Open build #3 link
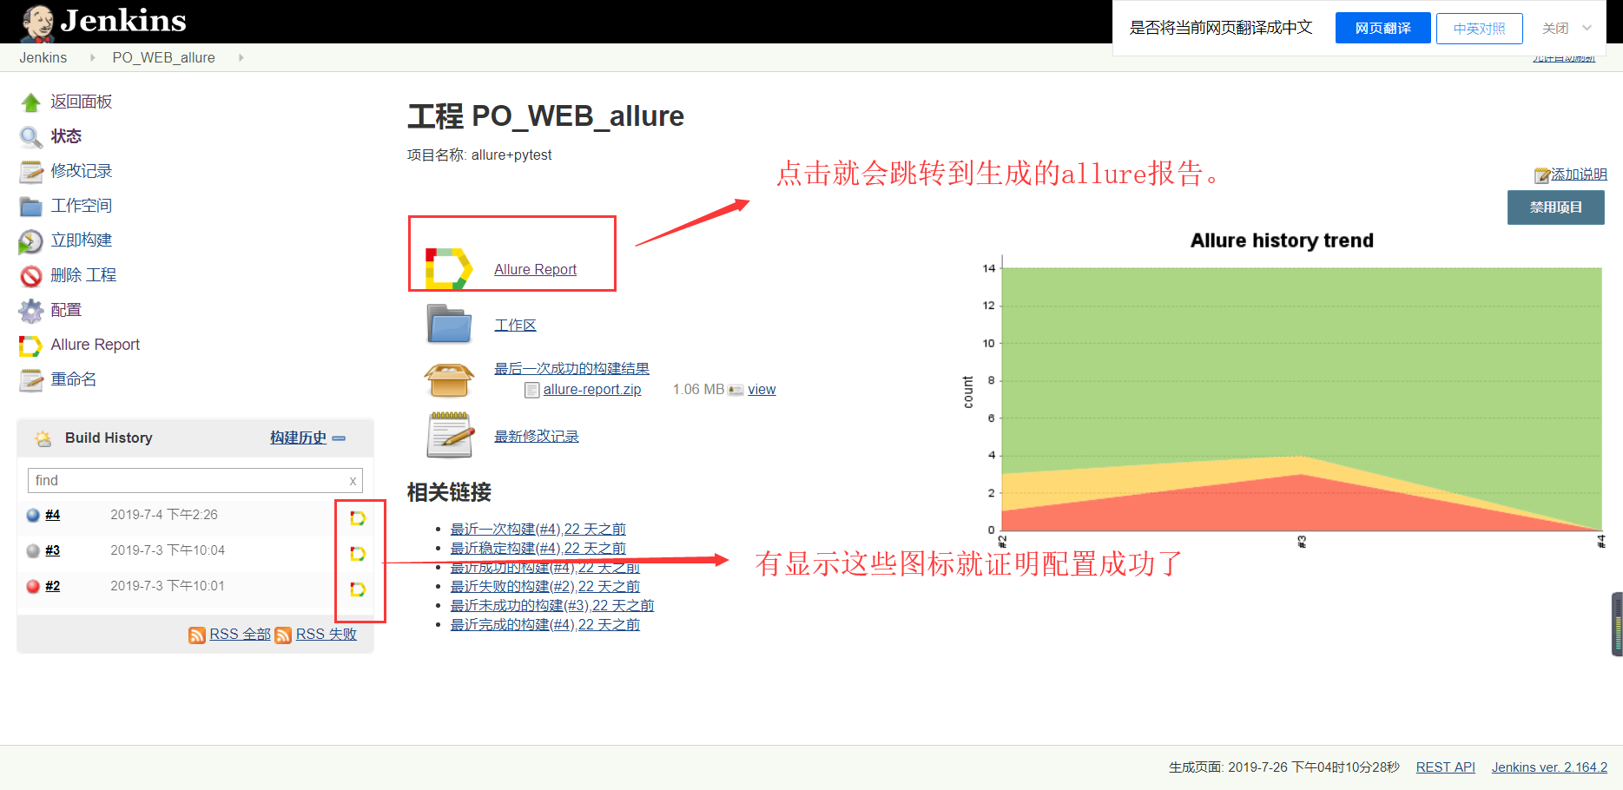 tap(53, 550)
